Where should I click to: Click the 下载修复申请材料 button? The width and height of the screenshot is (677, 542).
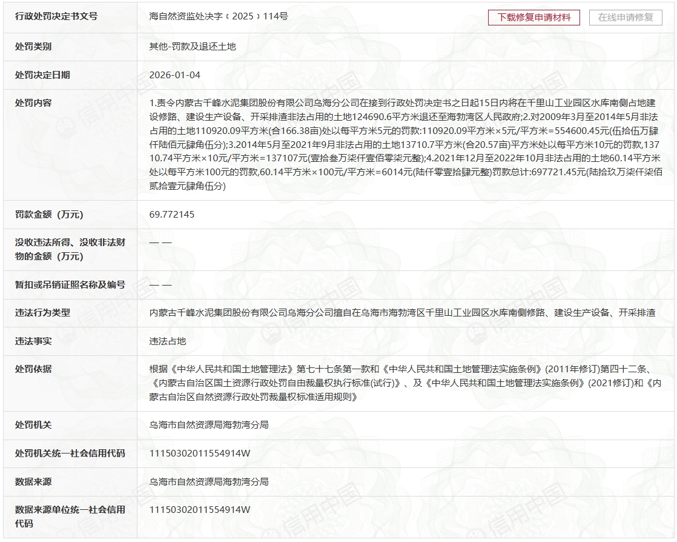tap(534, 18)
